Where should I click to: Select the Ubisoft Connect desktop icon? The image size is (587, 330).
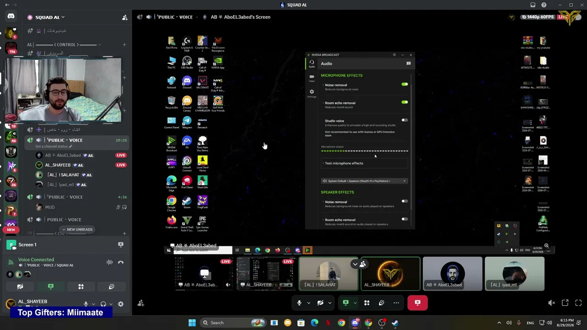click(x=187, y=162)
